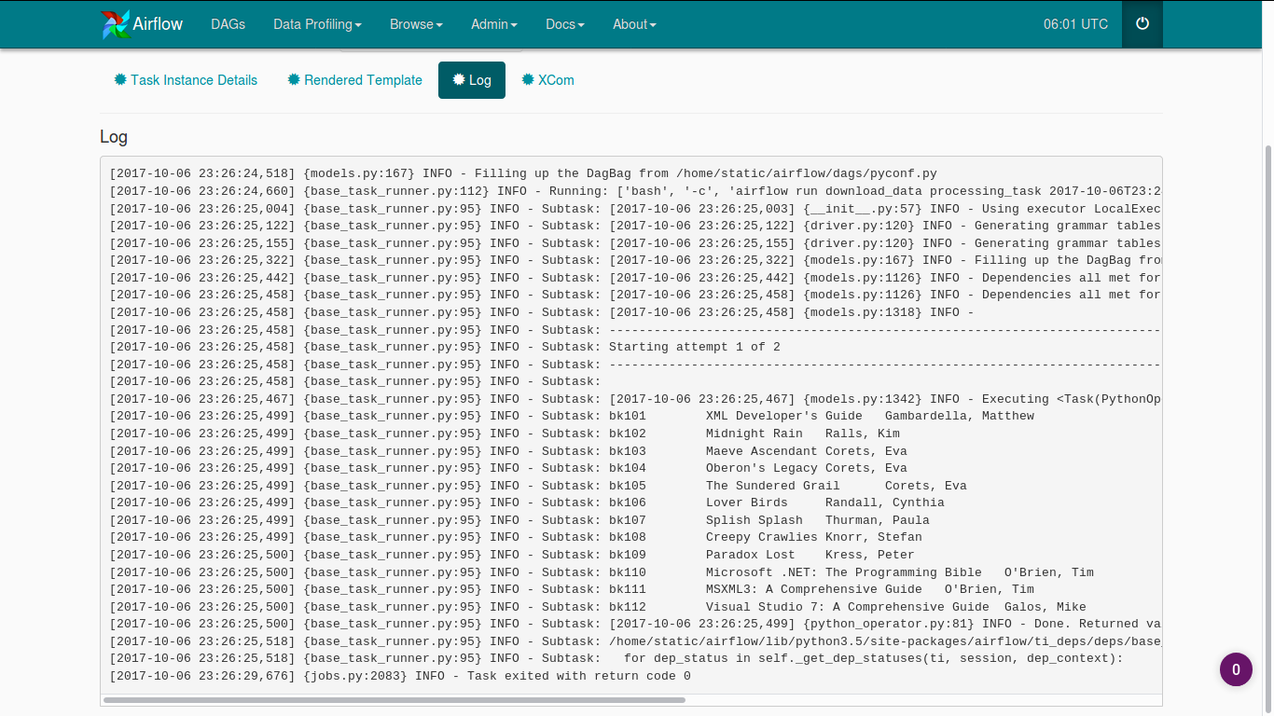Click the log horizontal scrollbar
1274x716 pixels.
point(396,699)
